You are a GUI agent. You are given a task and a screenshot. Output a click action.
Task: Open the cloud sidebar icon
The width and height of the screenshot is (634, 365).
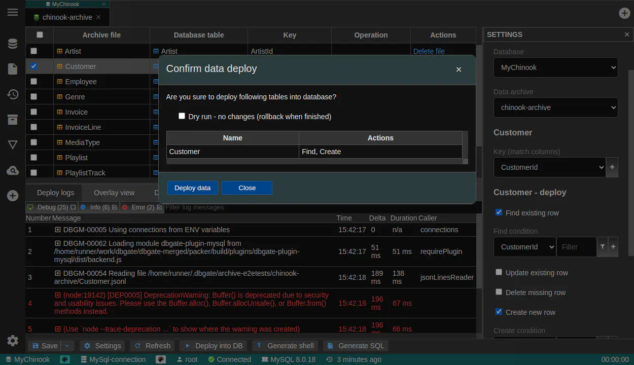click(x=13, y=170)
